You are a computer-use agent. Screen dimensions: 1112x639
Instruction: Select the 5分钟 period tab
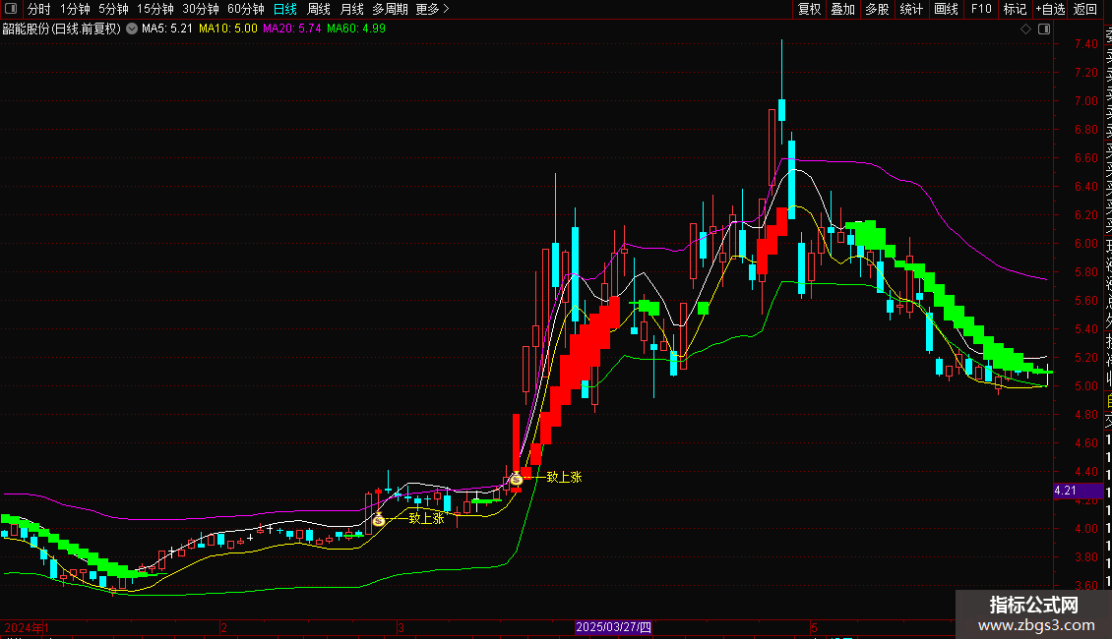pyautogui.click(x=113, y=9)
